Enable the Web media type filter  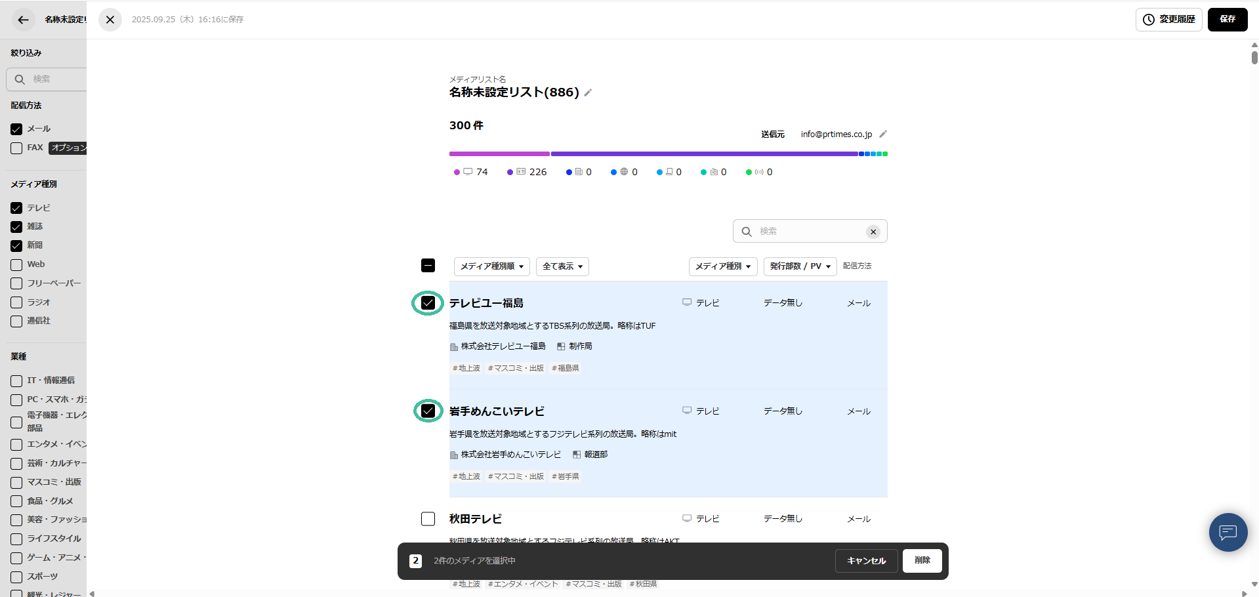(x=17, y=265)
